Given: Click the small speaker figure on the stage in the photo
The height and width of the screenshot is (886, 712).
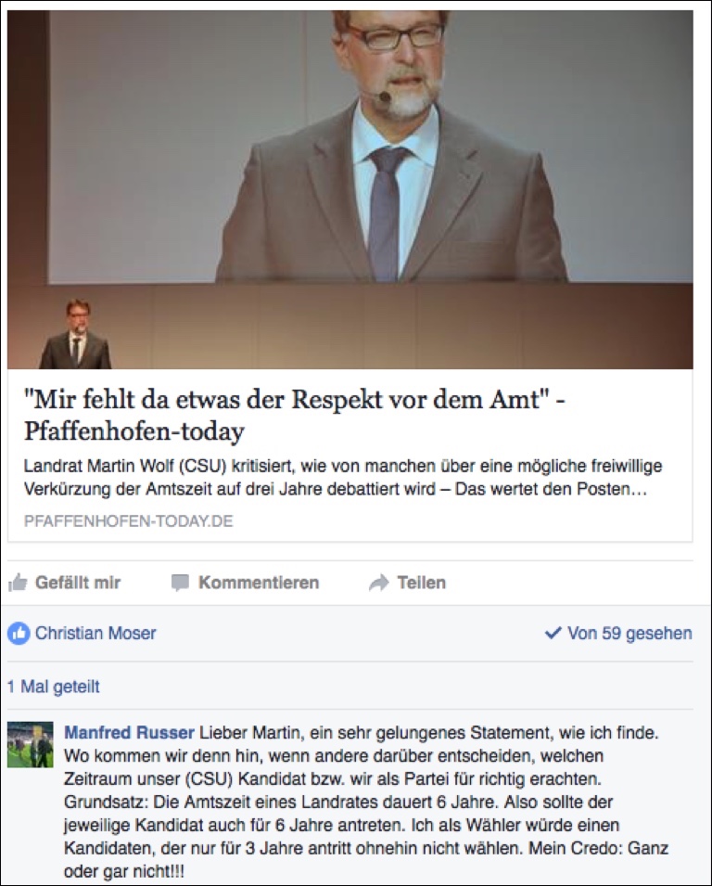Looking at the screenshot, I should (x=76, y=334).
